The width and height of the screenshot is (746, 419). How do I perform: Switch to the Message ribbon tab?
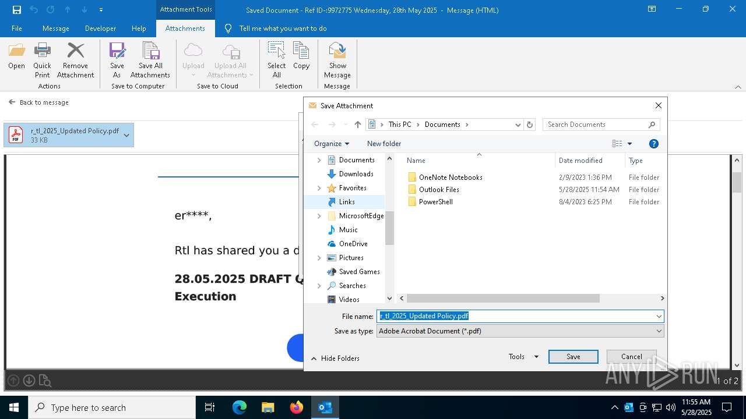pos(56,29)
